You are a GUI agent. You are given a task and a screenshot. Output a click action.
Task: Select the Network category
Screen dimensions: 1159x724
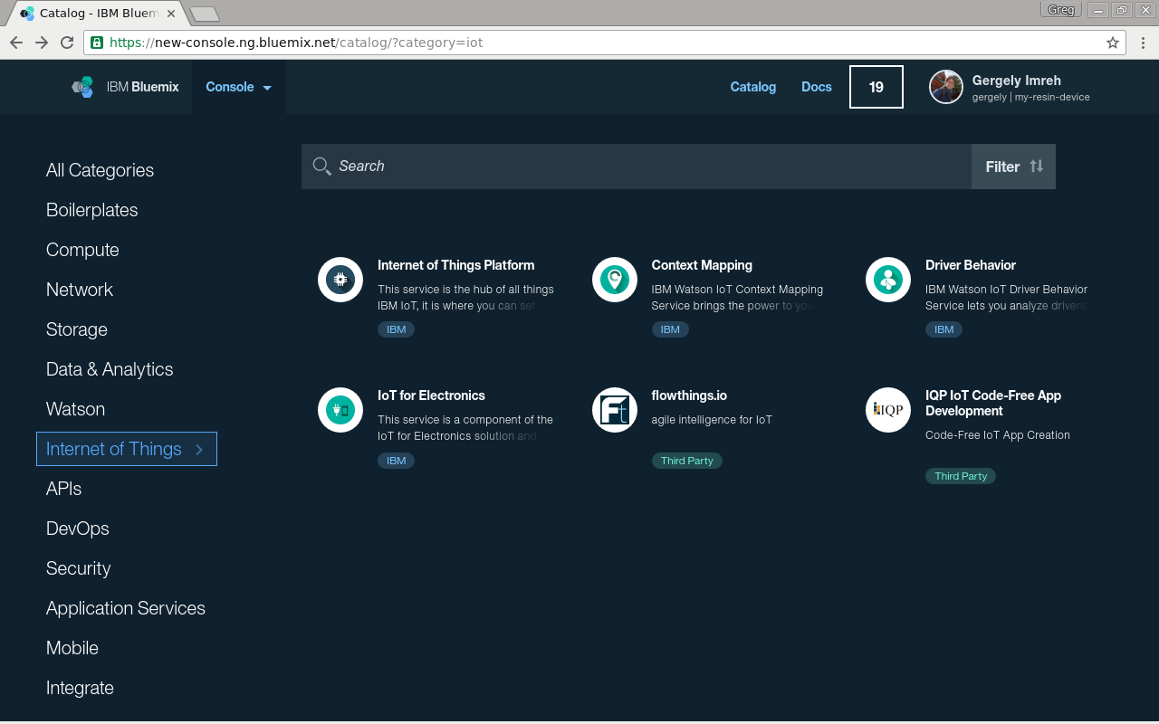(x=80, y=290)
